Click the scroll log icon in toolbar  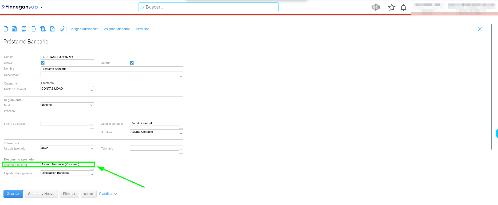click(43, 29)
